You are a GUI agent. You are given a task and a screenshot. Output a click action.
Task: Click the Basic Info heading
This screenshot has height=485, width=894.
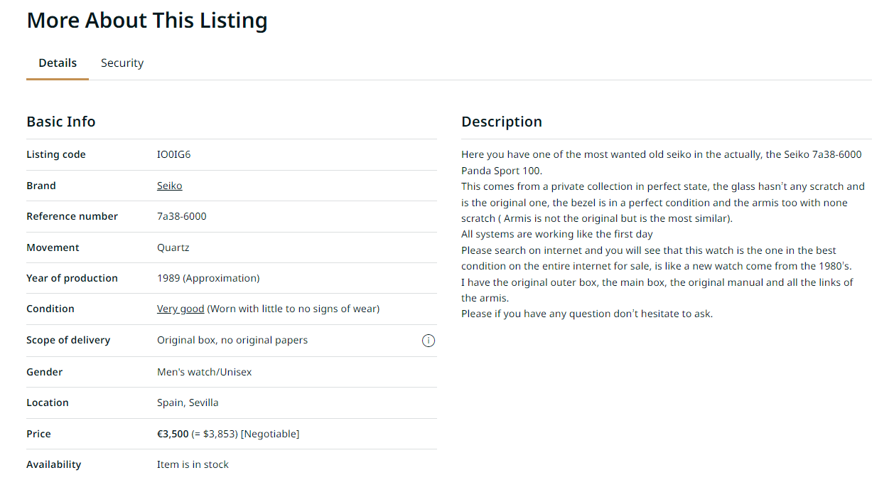click(61, 122)
